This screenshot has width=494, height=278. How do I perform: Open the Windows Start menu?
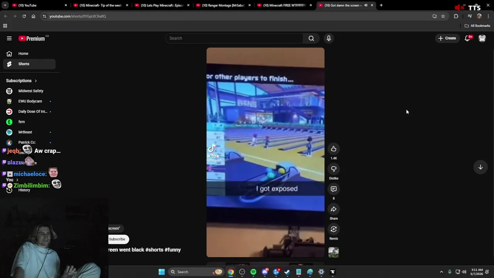(x=162, y=272)
